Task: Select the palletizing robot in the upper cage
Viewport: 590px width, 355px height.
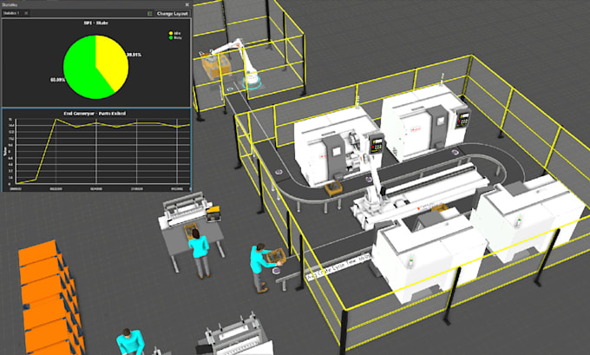Action: (241, 62)
